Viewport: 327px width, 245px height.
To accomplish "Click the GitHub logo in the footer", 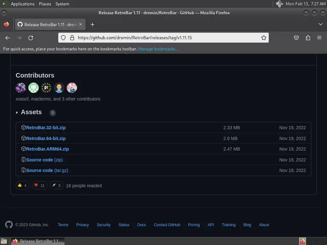I will click(x=9, y=225).
